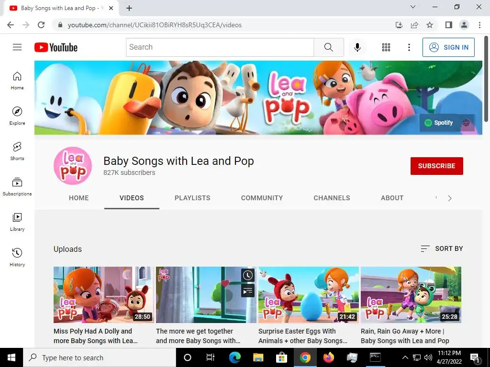Open the Windows Start menu

point(11,357)
